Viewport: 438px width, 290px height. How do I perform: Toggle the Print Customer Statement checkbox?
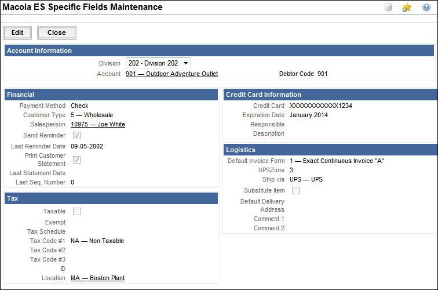point(76,159)
